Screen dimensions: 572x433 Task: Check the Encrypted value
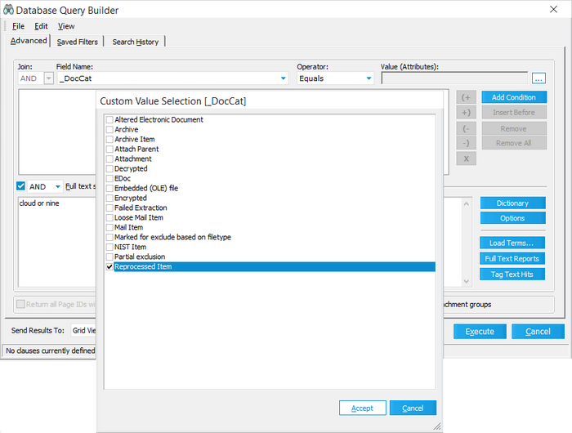coord(109,198)
